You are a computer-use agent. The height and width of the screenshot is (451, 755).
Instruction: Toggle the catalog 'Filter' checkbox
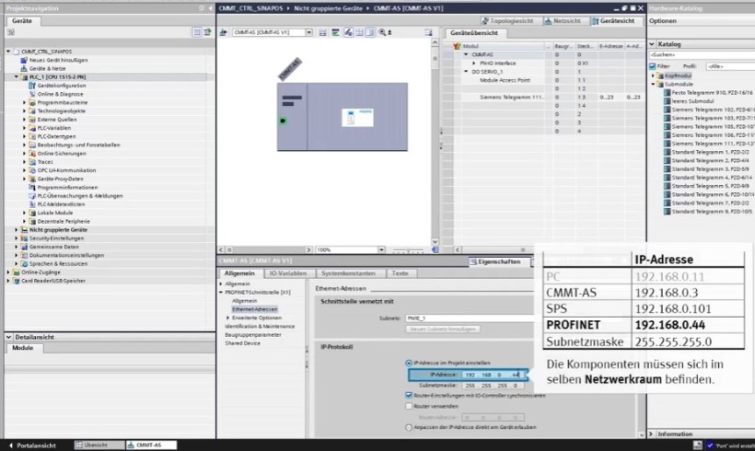653,66
